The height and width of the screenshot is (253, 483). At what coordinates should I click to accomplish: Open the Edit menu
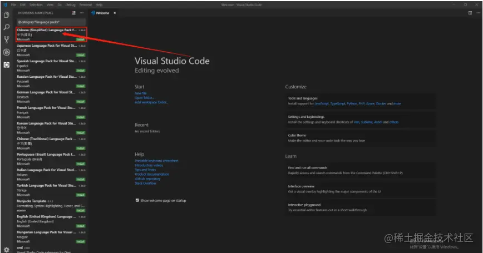coord(23,4)
